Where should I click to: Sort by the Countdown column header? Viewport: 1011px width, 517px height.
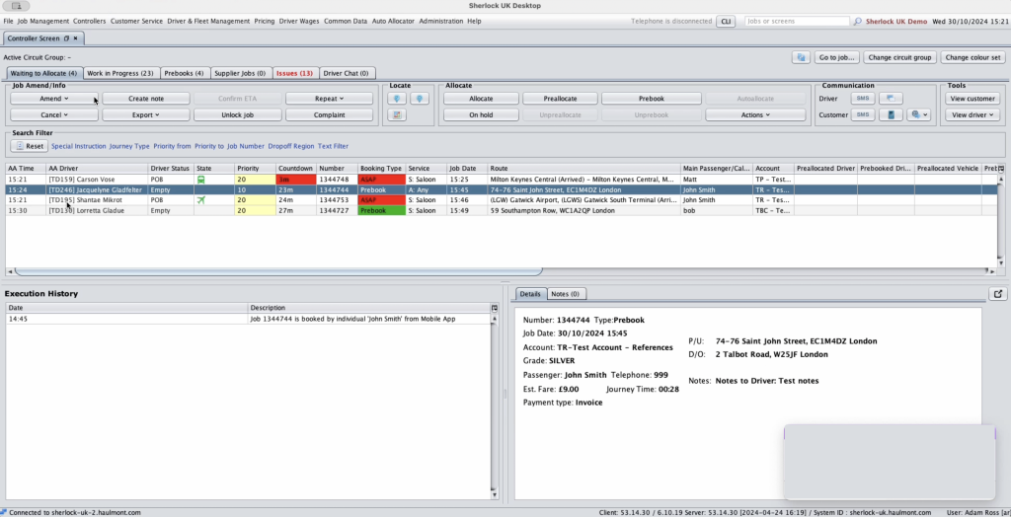(x=296, y=169)
